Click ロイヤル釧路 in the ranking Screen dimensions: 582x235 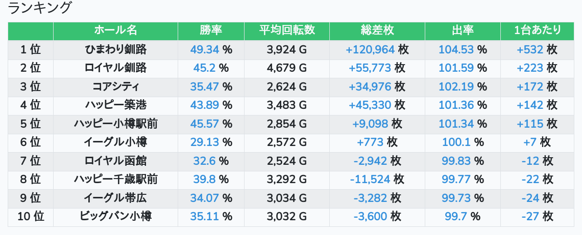coord(115,68)
